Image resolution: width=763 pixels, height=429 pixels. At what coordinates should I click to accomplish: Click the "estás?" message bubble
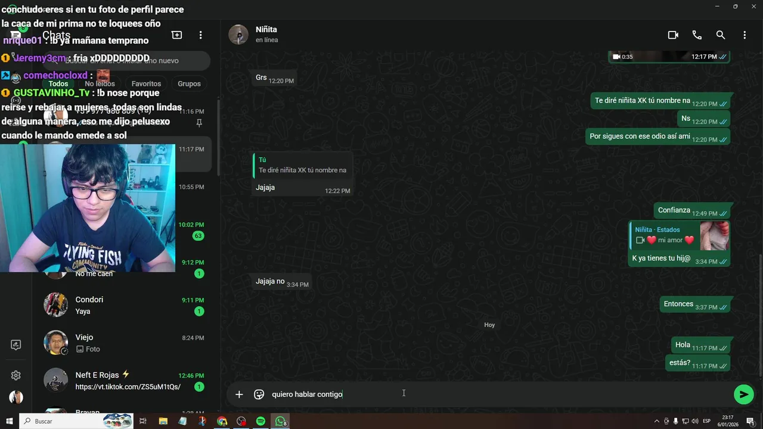pyautogui.click(x=697, y=363)
